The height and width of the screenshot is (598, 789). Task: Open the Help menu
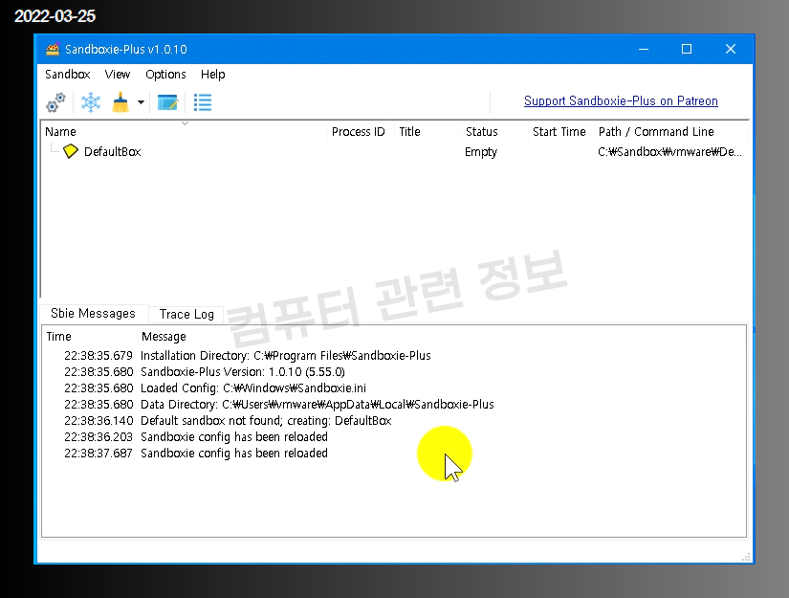212,75
